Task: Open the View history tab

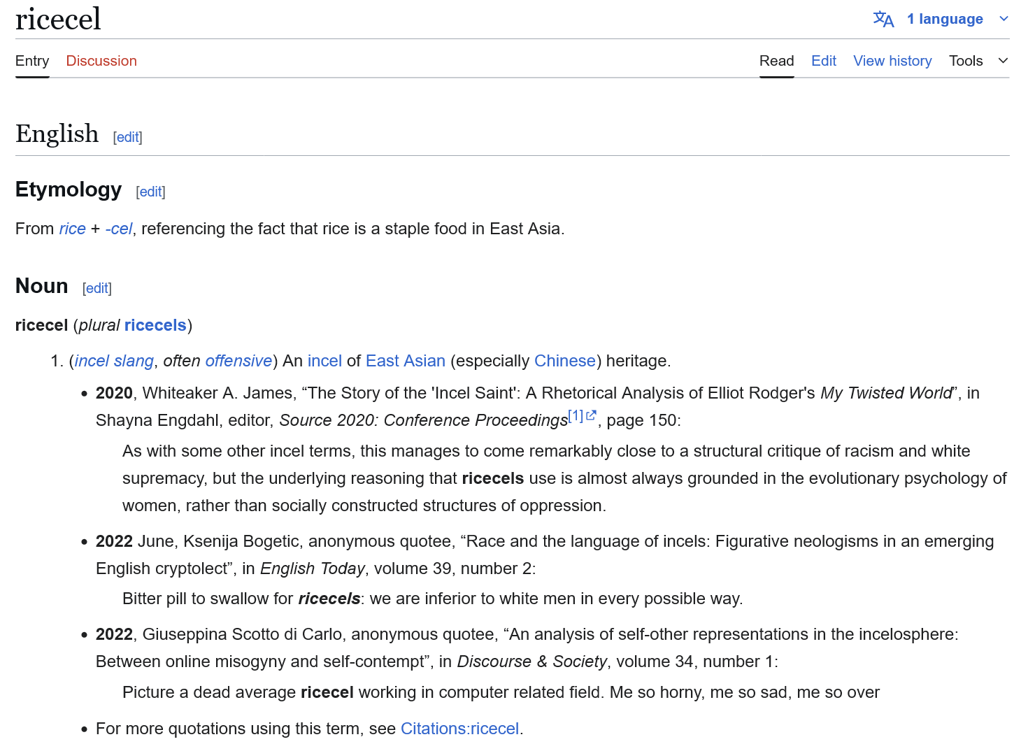Action: coord(892,61)
